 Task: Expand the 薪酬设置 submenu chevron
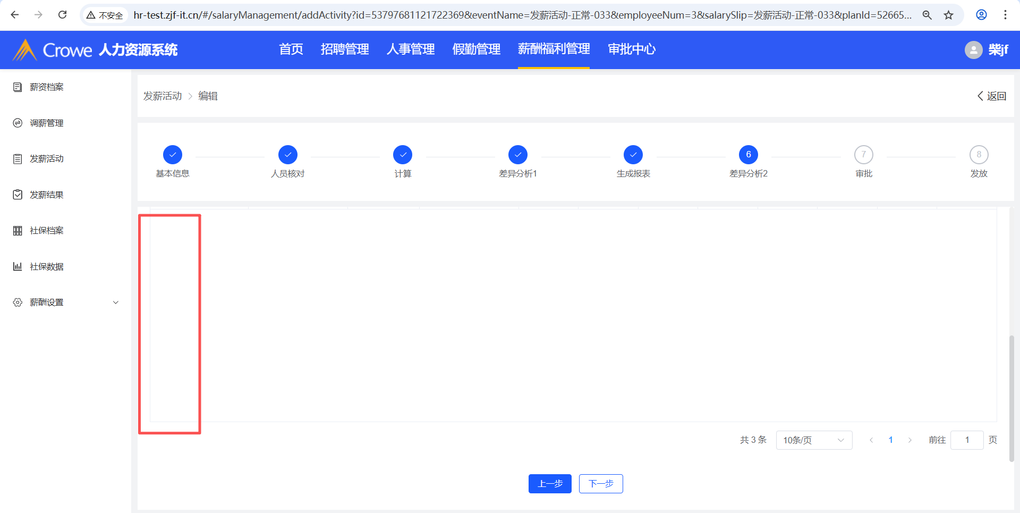pos(116,302)
